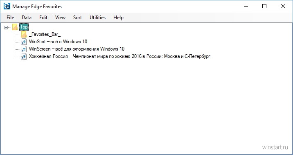Collapse the Top folder tree node

coord(6,27)
